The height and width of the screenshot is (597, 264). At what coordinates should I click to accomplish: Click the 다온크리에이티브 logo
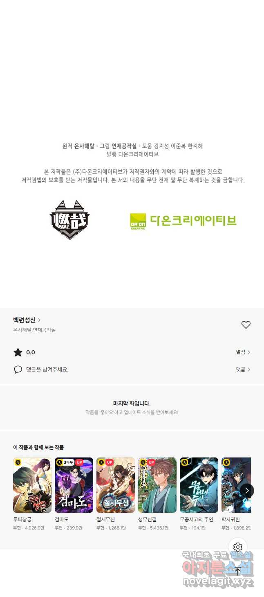(x=183, y=221)
